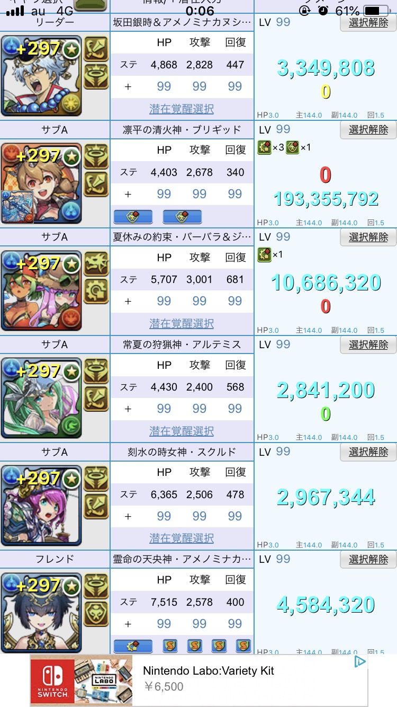
Task: Tap the assist monster thumbnail on Brigid
Action: point(17,207)
